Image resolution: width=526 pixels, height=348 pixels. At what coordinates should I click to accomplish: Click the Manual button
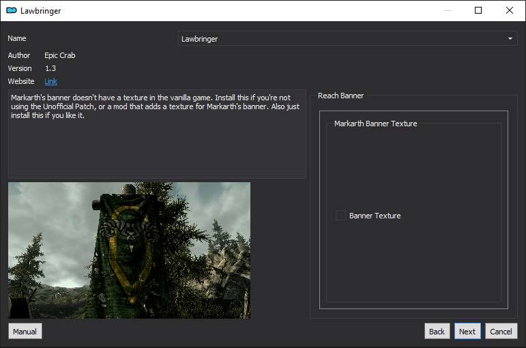pos(25,331)
